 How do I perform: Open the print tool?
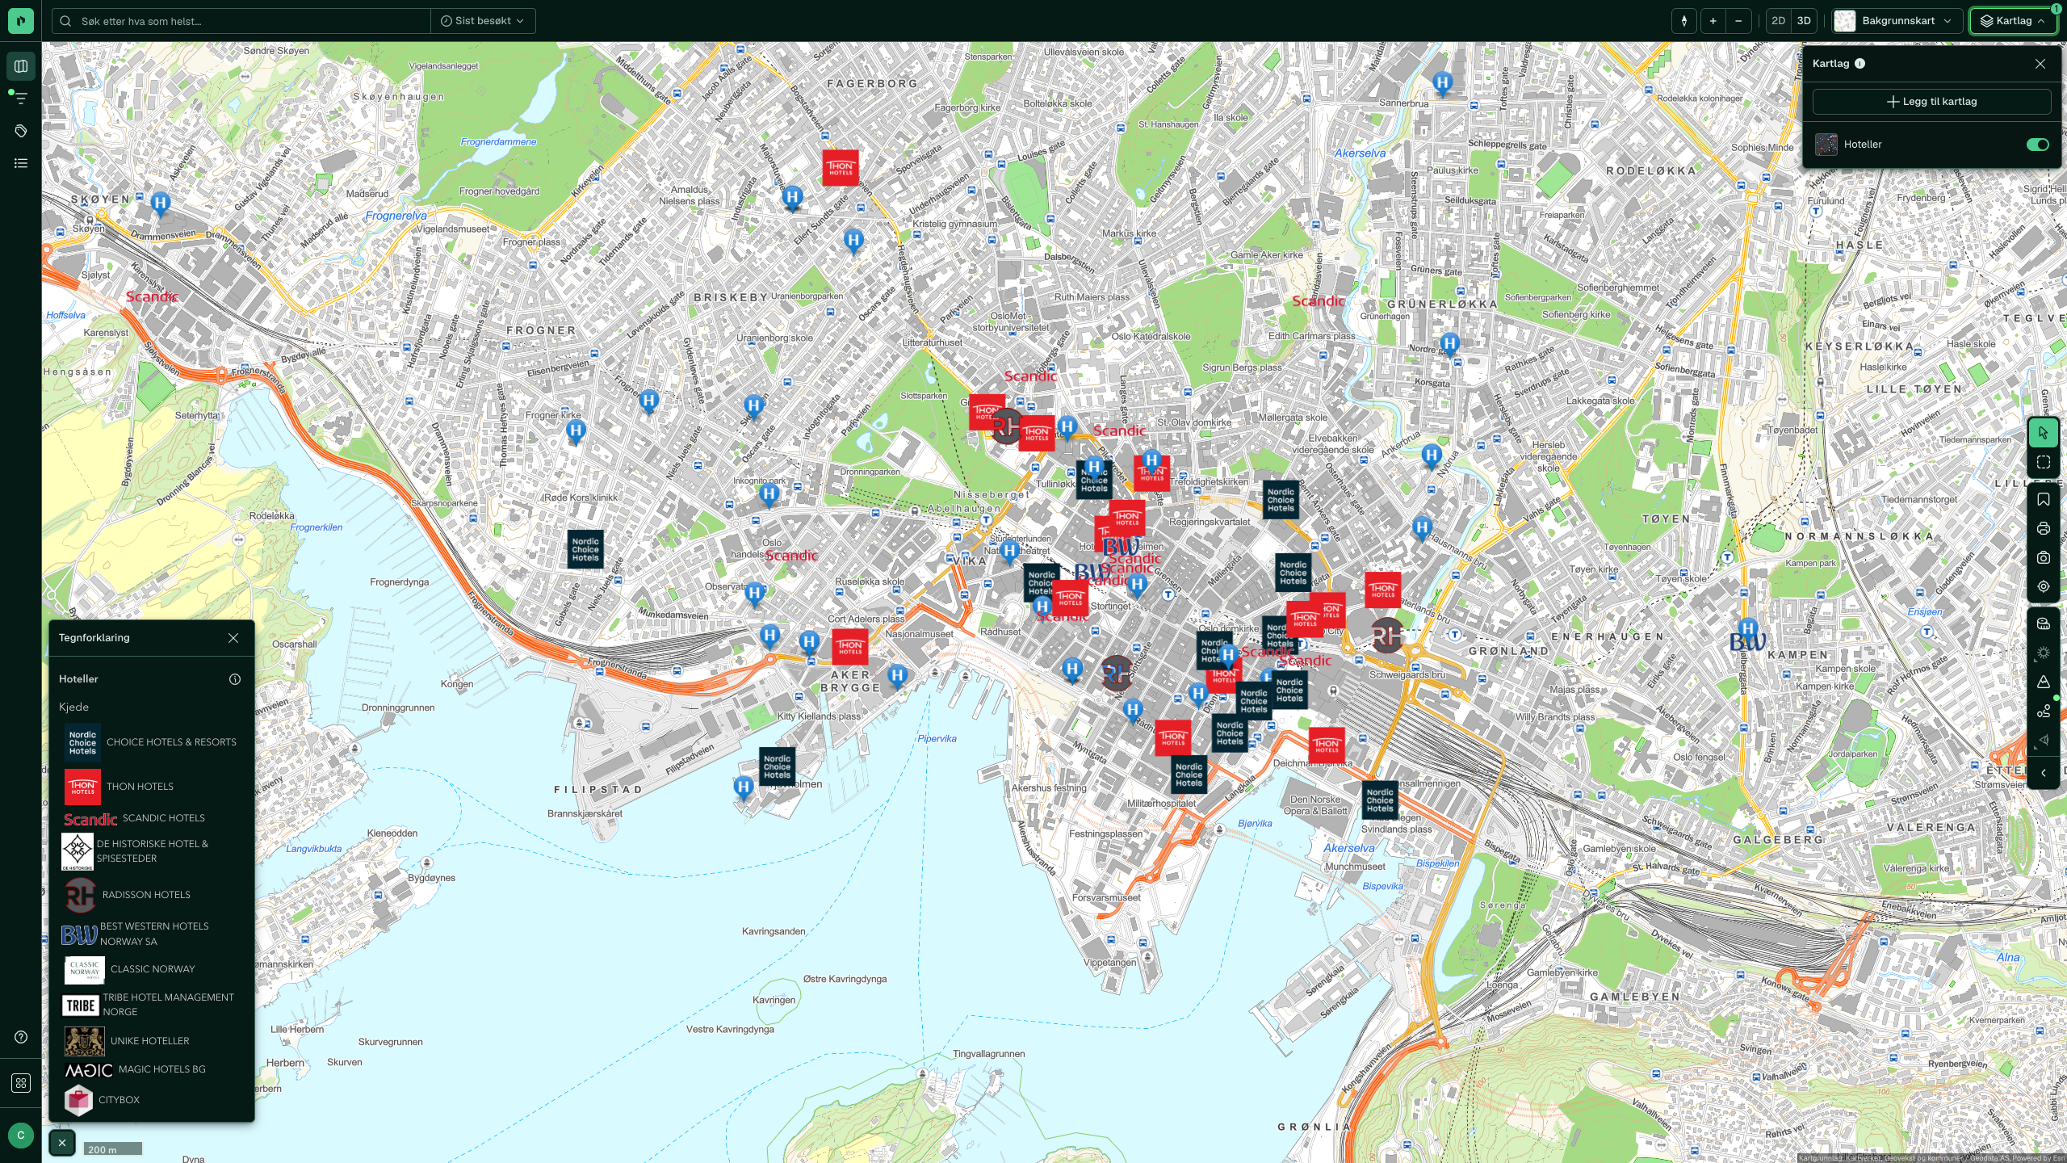(2044, 529)
